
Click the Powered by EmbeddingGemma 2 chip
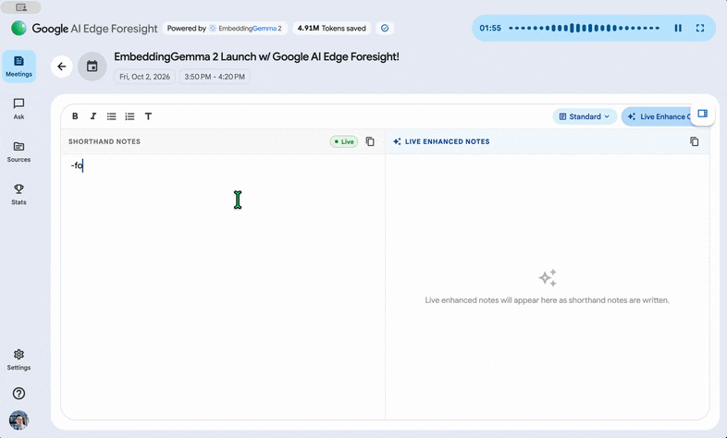225,29
